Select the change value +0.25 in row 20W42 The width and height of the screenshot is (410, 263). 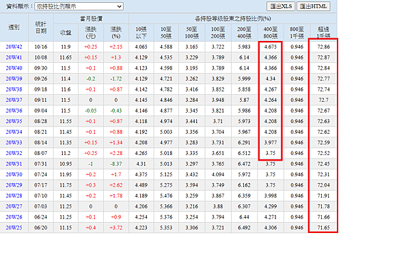(x=91, y=47)
